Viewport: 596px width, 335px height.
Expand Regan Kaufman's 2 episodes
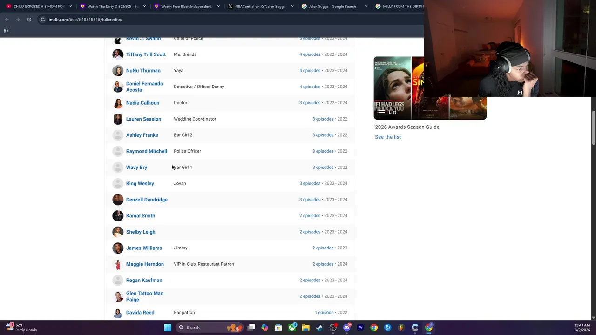pyautogui.click(x=310, y=280)
